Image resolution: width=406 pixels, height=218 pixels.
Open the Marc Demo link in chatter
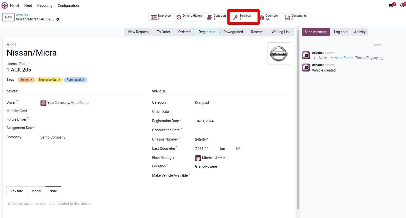[x=343, y=58]
